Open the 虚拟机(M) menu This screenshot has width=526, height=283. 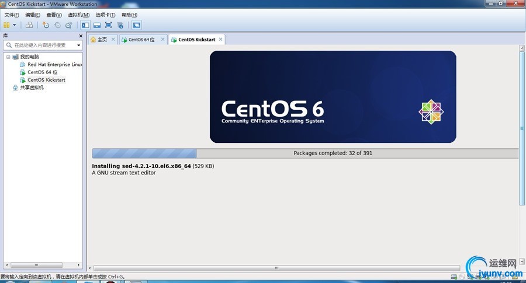(78, 15)
